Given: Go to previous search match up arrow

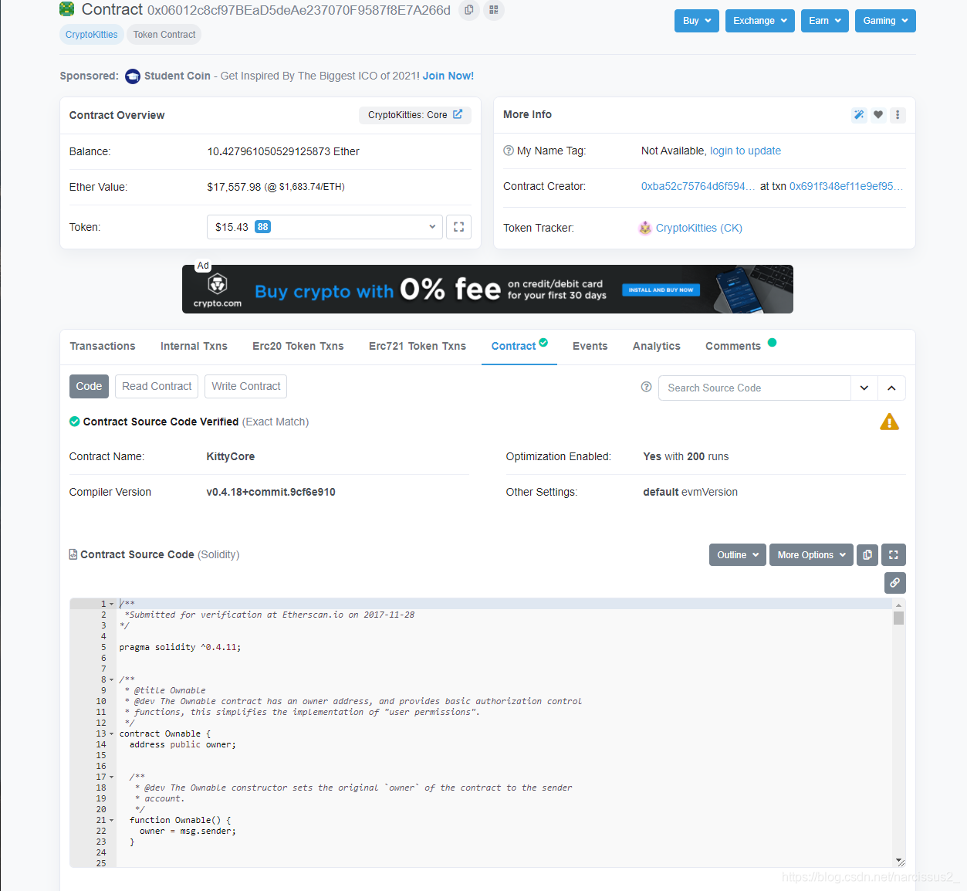Looking at the screenshot, I should (891, 388).
